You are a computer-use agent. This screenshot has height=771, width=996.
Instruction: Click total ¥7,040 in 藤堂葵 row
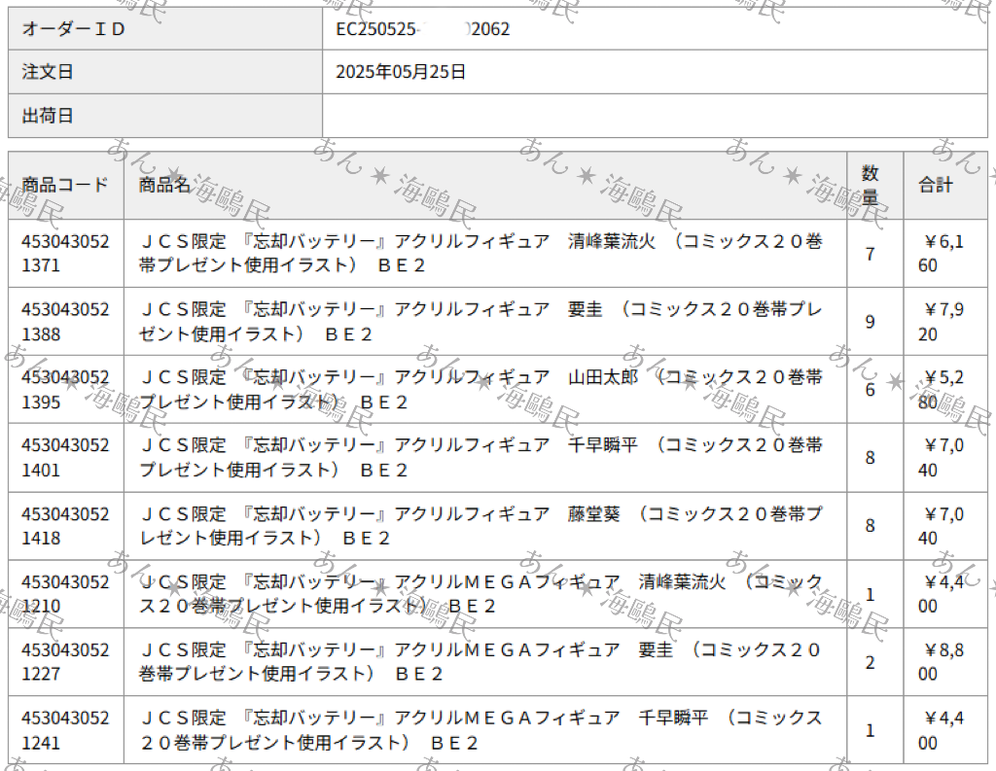tap(942, 526)
